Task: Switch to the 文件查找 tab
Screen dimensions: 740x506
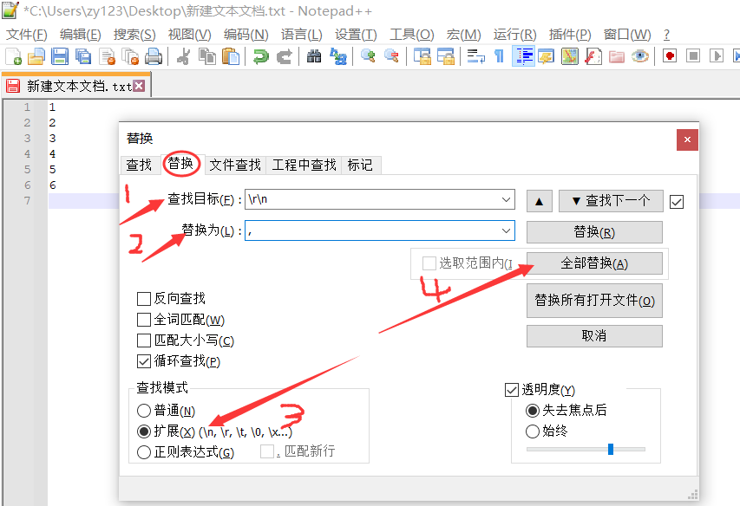Action: 235,165
